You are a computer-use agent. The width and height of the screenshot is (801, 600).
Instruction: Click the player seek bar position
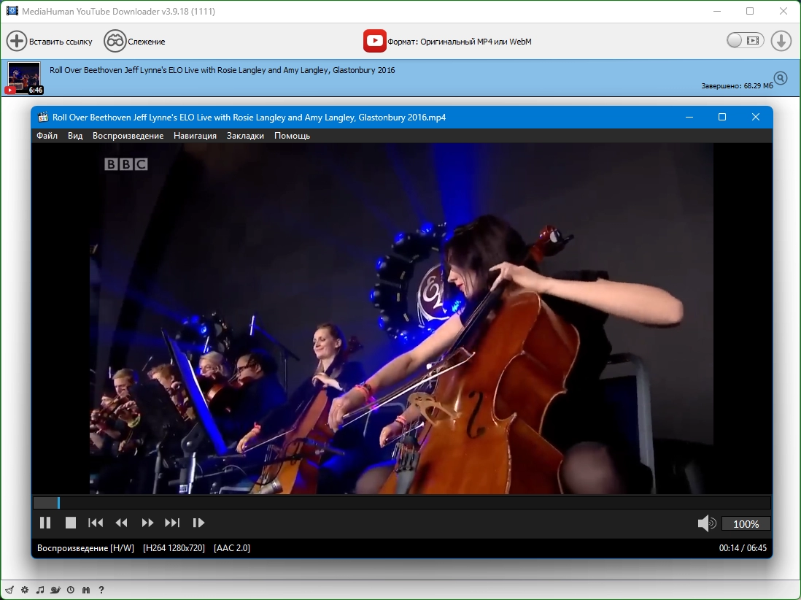[401, 503]
